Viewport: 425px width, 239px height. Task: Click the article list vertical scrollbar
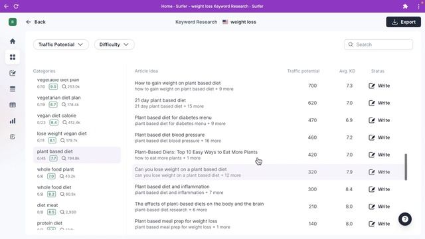point(406,167)
